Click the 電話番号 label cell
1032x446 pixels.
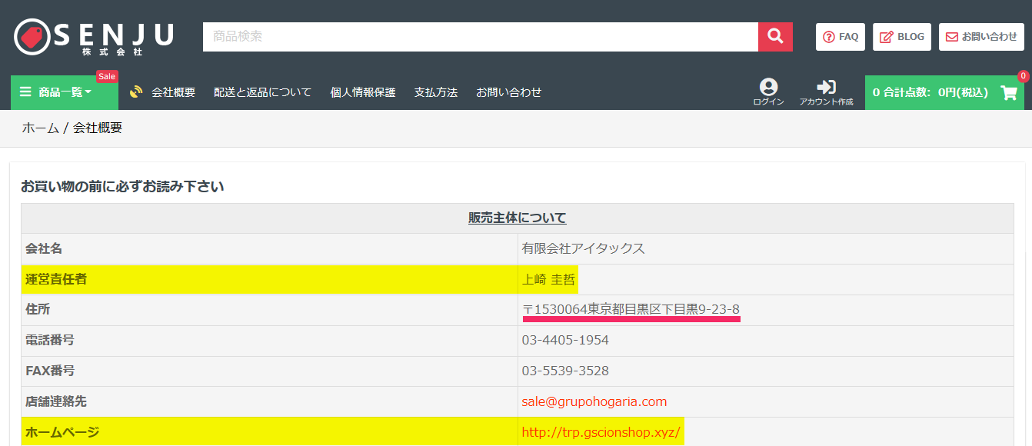point(269,341)
